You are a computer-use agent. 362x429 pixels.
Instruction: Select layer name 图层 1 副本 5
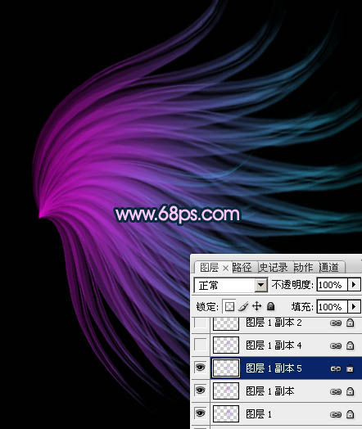[x=274, y=368]
